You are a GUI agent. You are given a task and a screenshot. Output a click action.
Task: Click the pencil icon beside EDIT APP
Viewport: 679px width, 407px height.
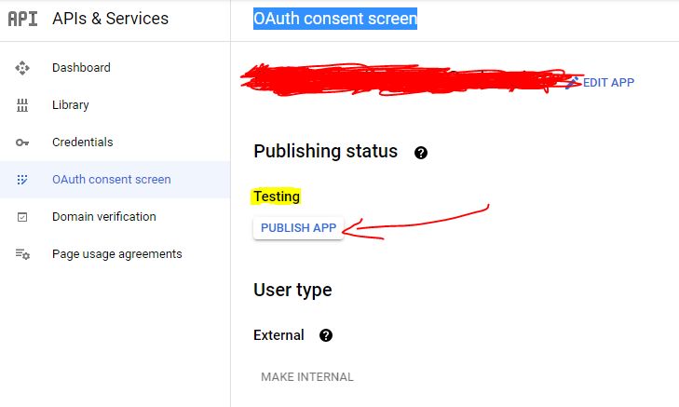[573, 82]
